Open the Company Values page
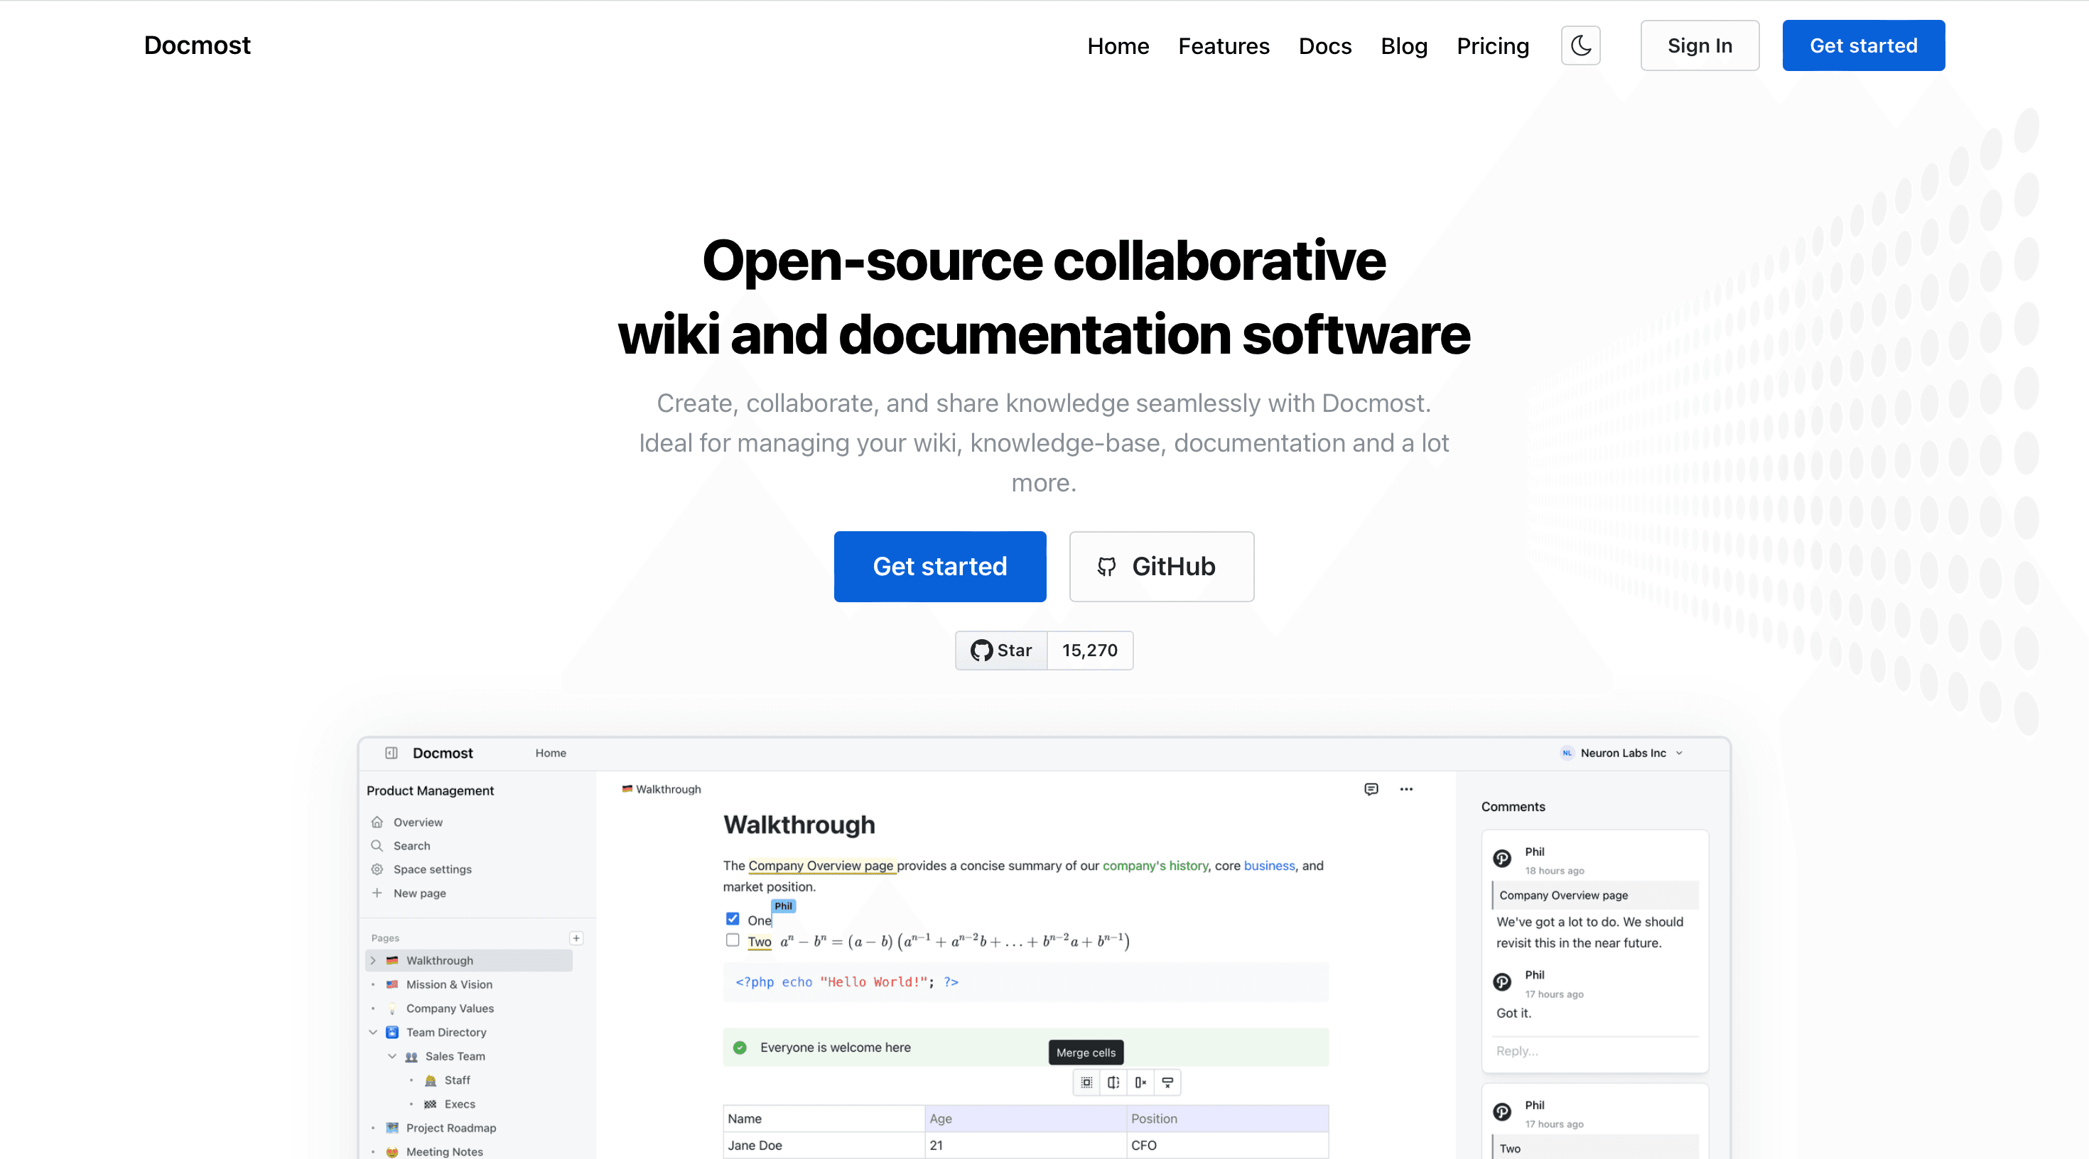2089x1159 pixels. 449,1008
